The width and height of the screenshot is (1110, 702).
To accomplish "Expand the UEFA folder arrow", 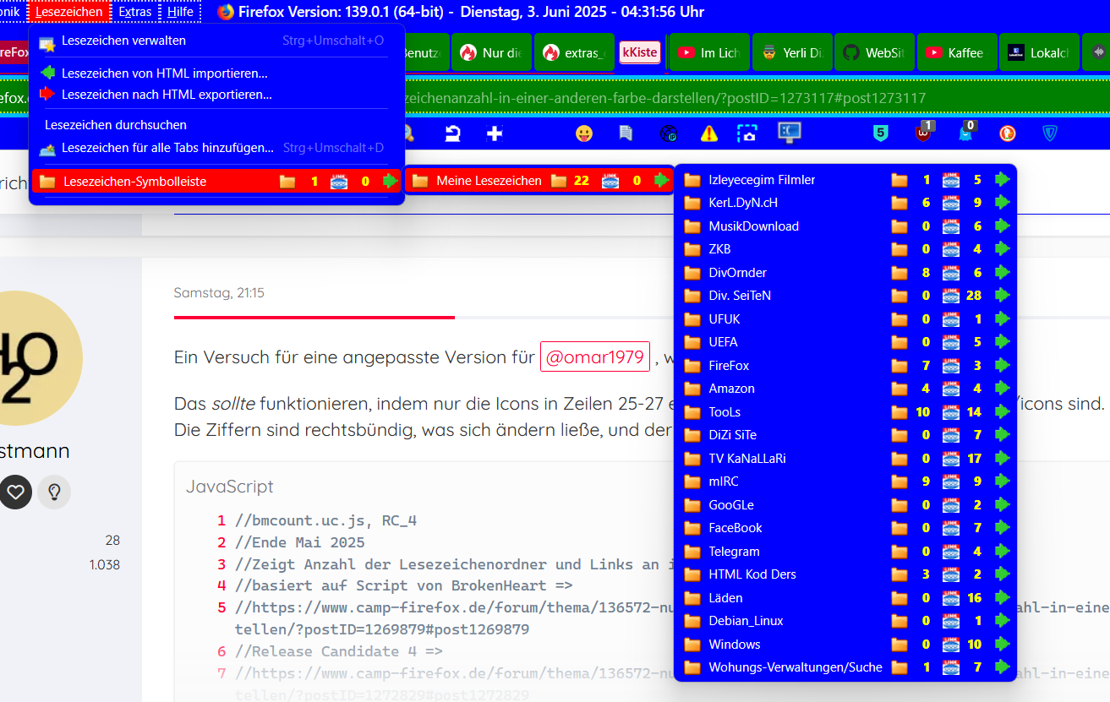I will pos(1003,342).
